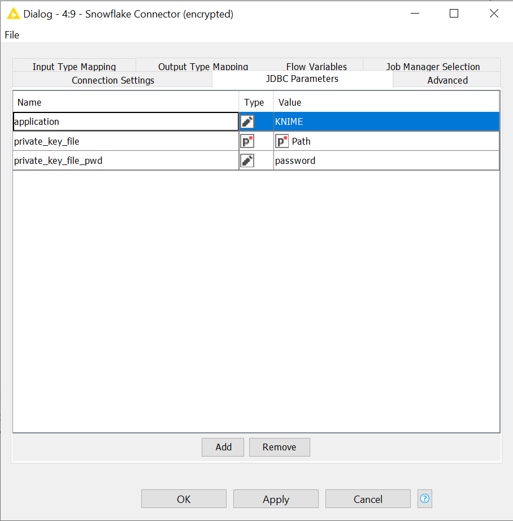513x521 pixels.
Task: Close the Snowflake Connector dialog
Action: point(494,14)
